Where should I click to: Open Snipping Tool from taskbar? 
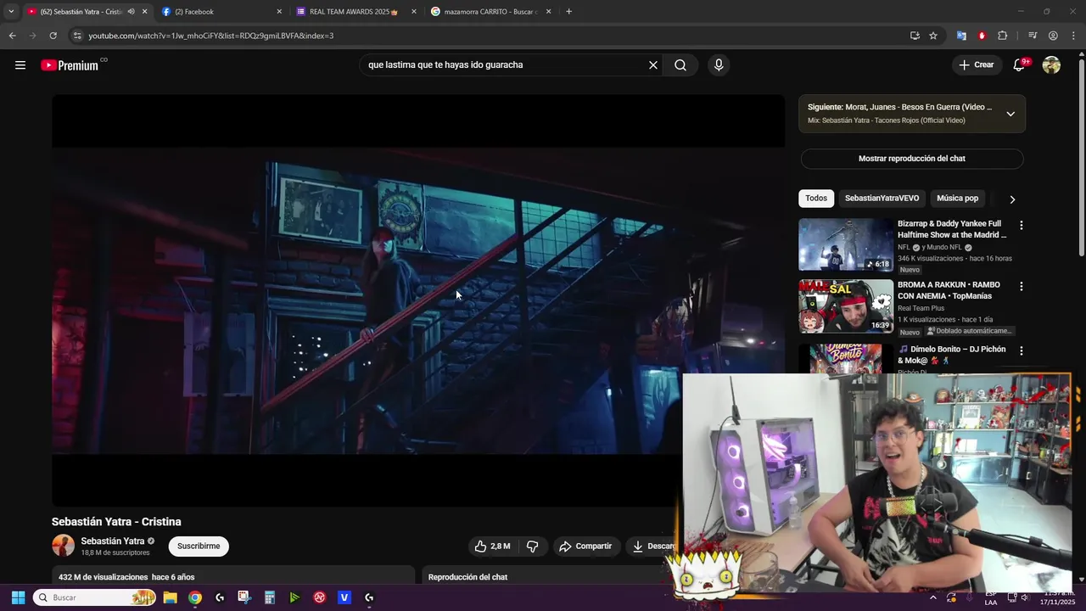point(244,597)
